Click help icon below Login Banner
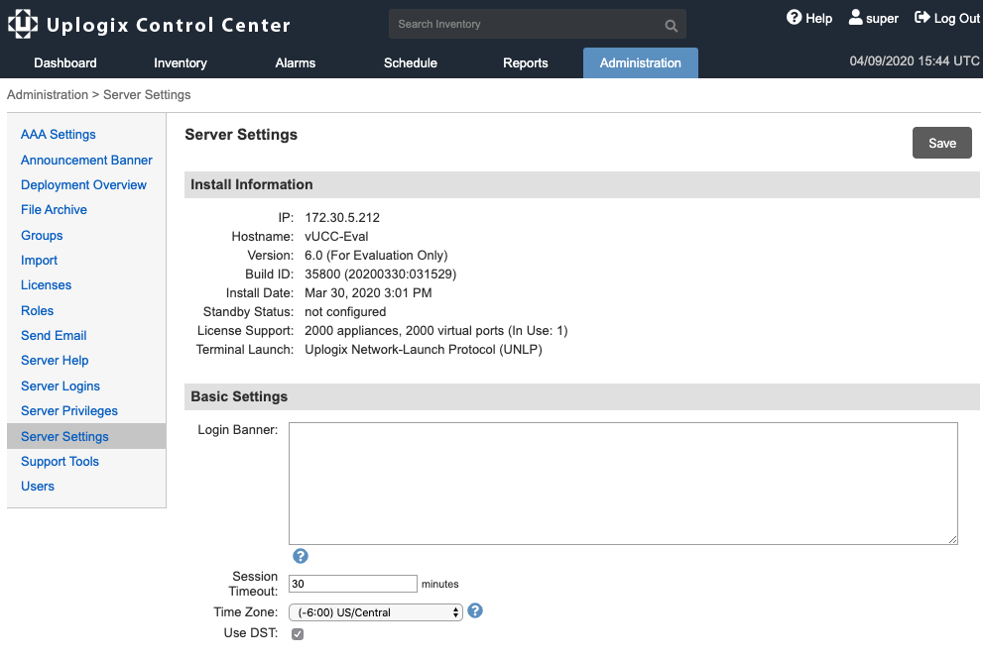983x660 pixels. click(301, 556)
